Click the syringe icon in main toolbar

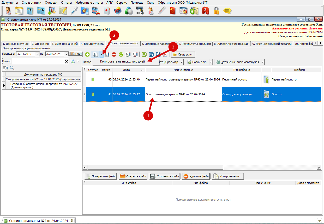(74, 11)
